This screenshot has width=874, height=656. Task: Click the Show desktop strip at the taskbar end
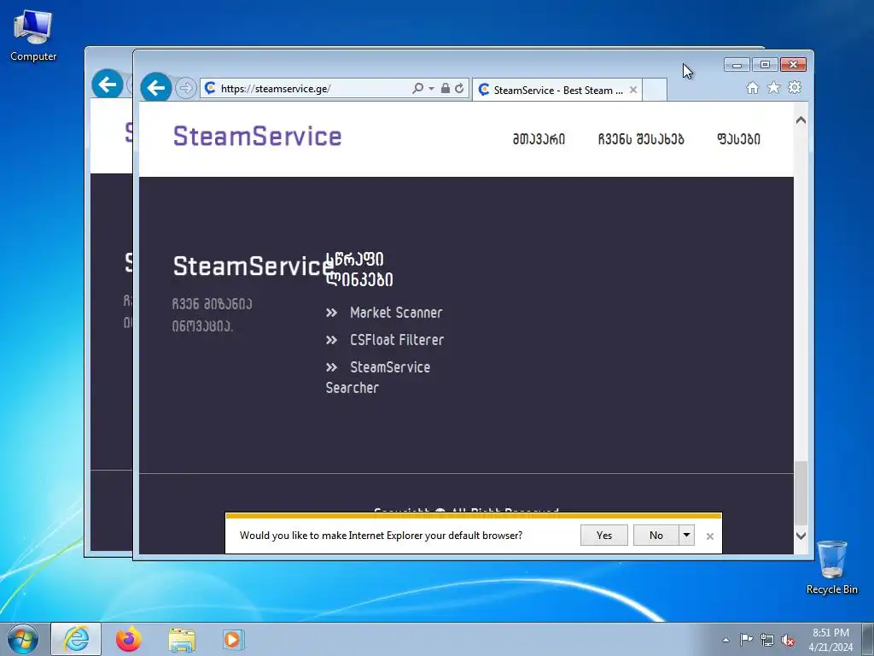tap(868, 639)
